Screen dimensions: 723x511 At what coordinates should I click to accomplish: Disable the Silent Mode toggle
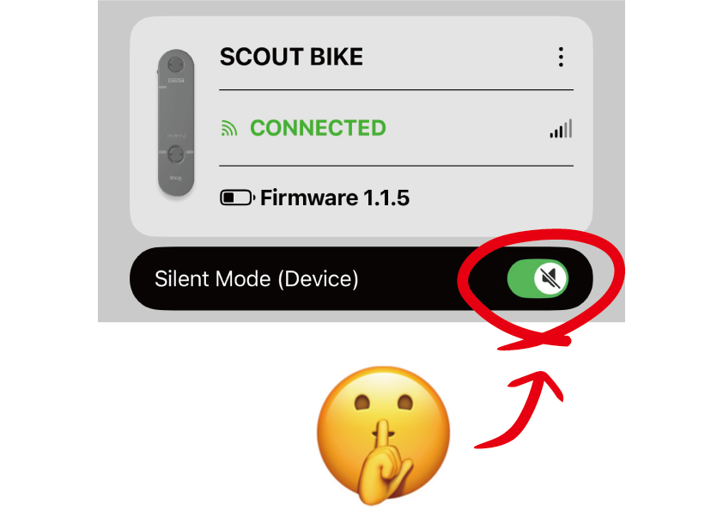click(x=538, y=278)
